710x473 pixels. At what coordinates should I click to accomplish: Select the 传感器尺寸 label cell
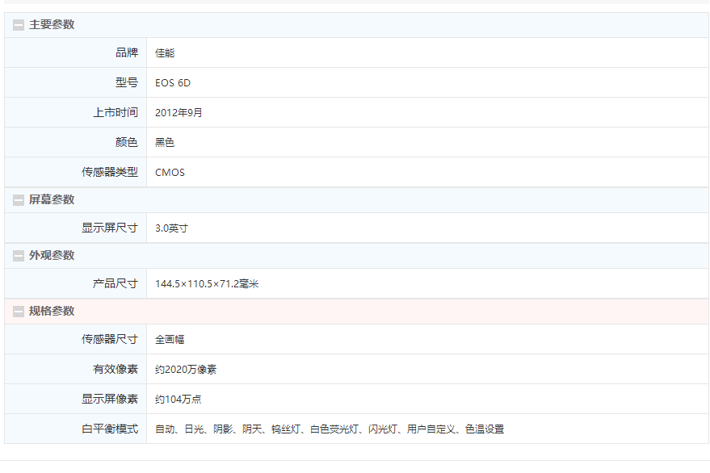76,339
